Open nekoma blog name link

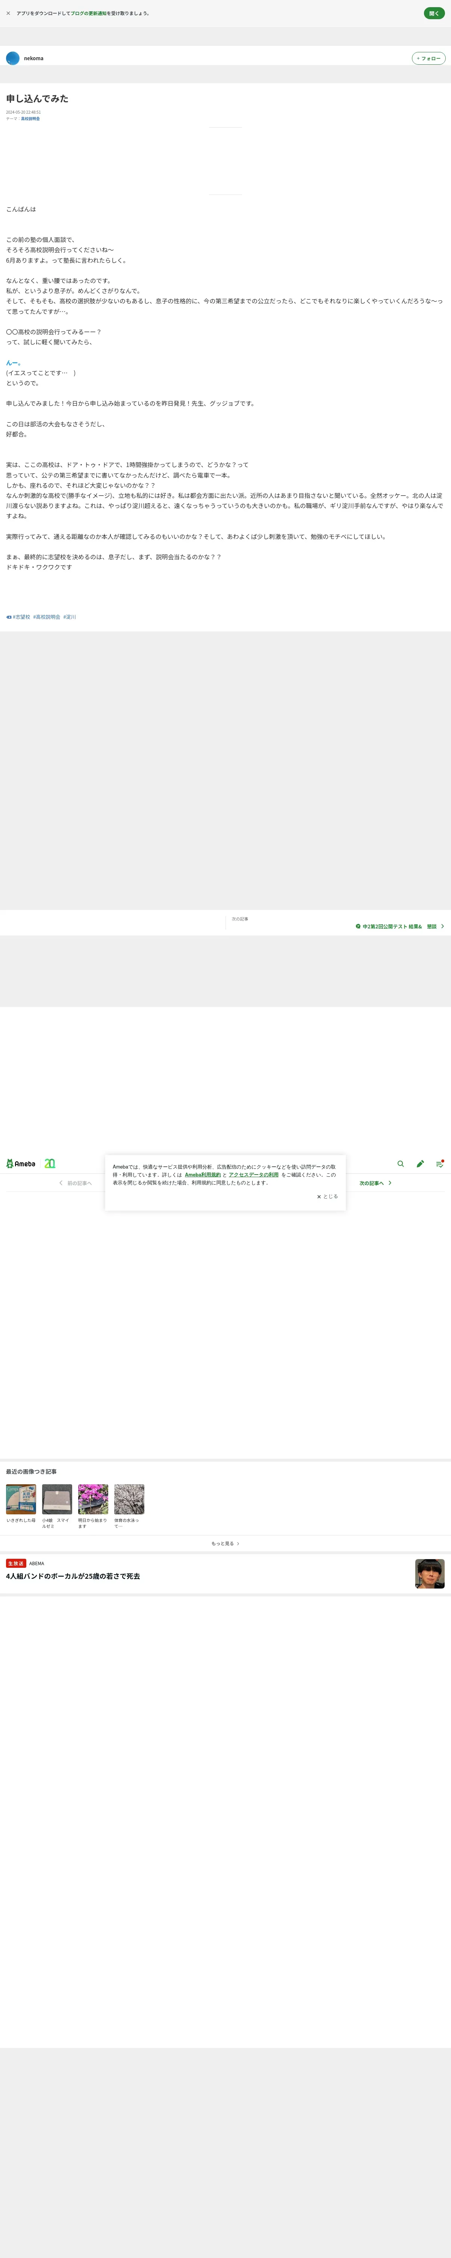[33, 59]
